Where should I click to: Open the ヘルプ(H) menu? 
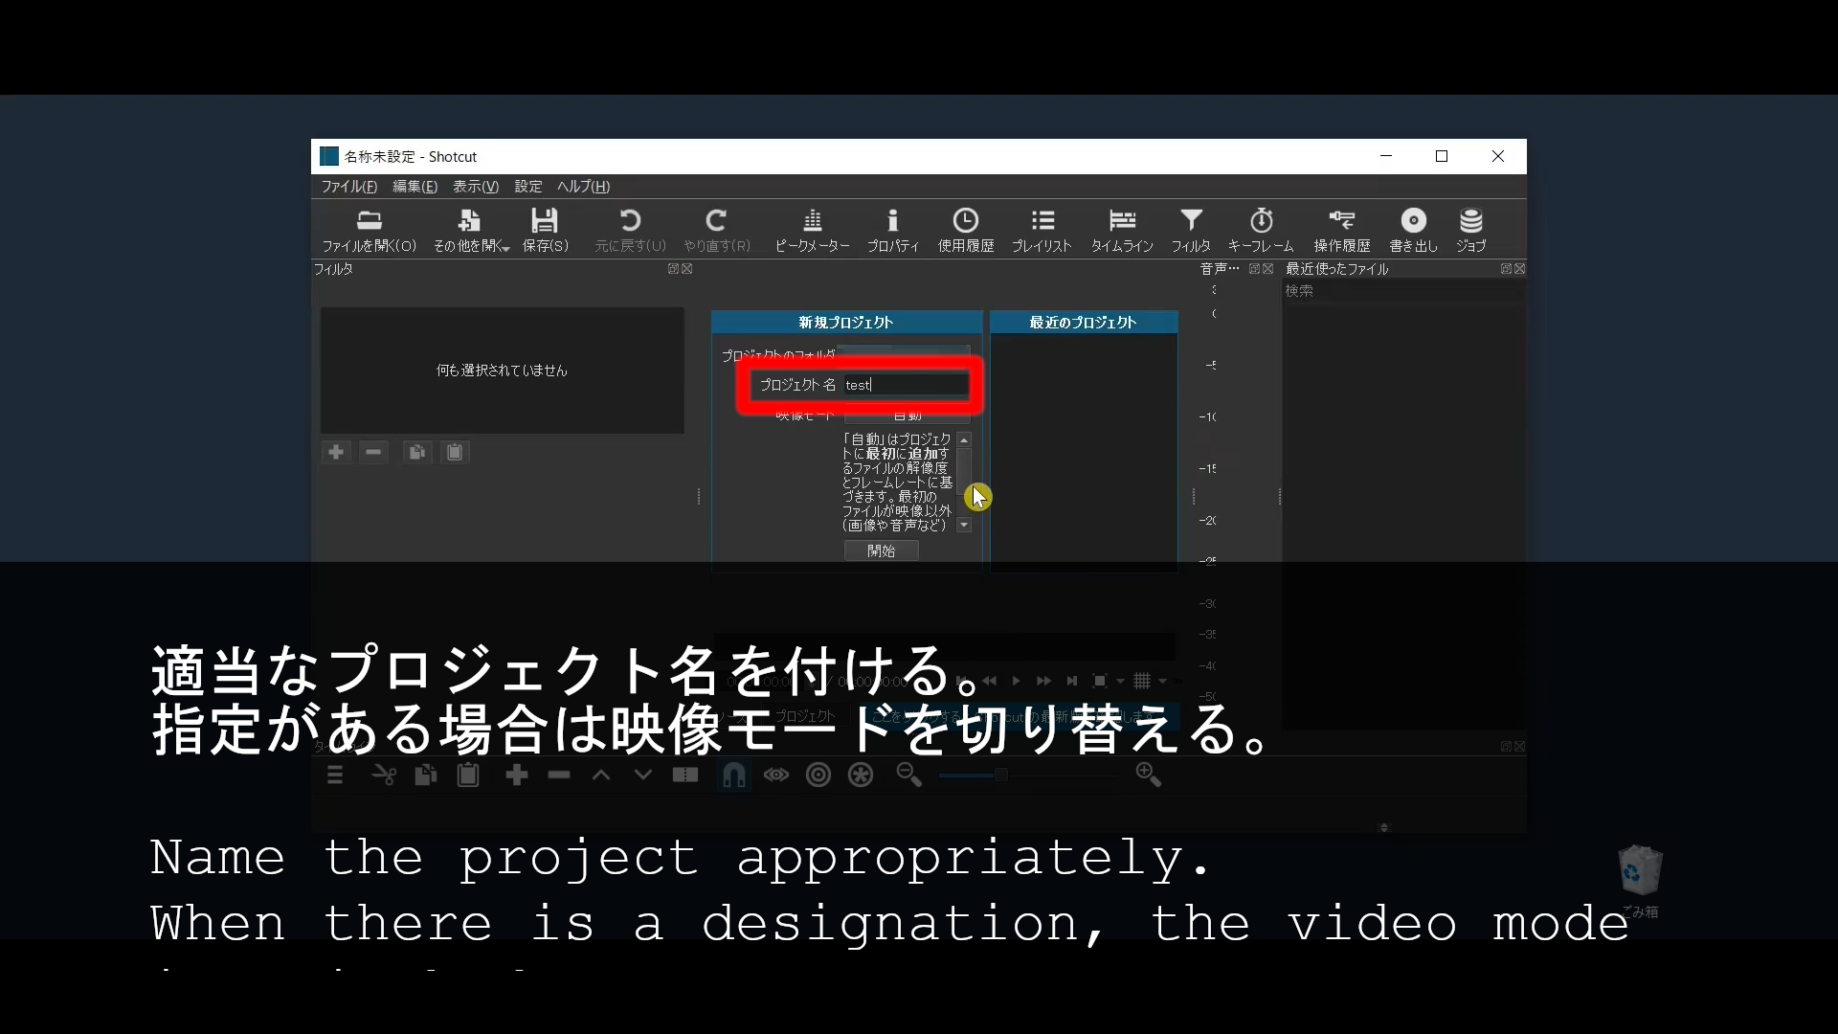583,187
